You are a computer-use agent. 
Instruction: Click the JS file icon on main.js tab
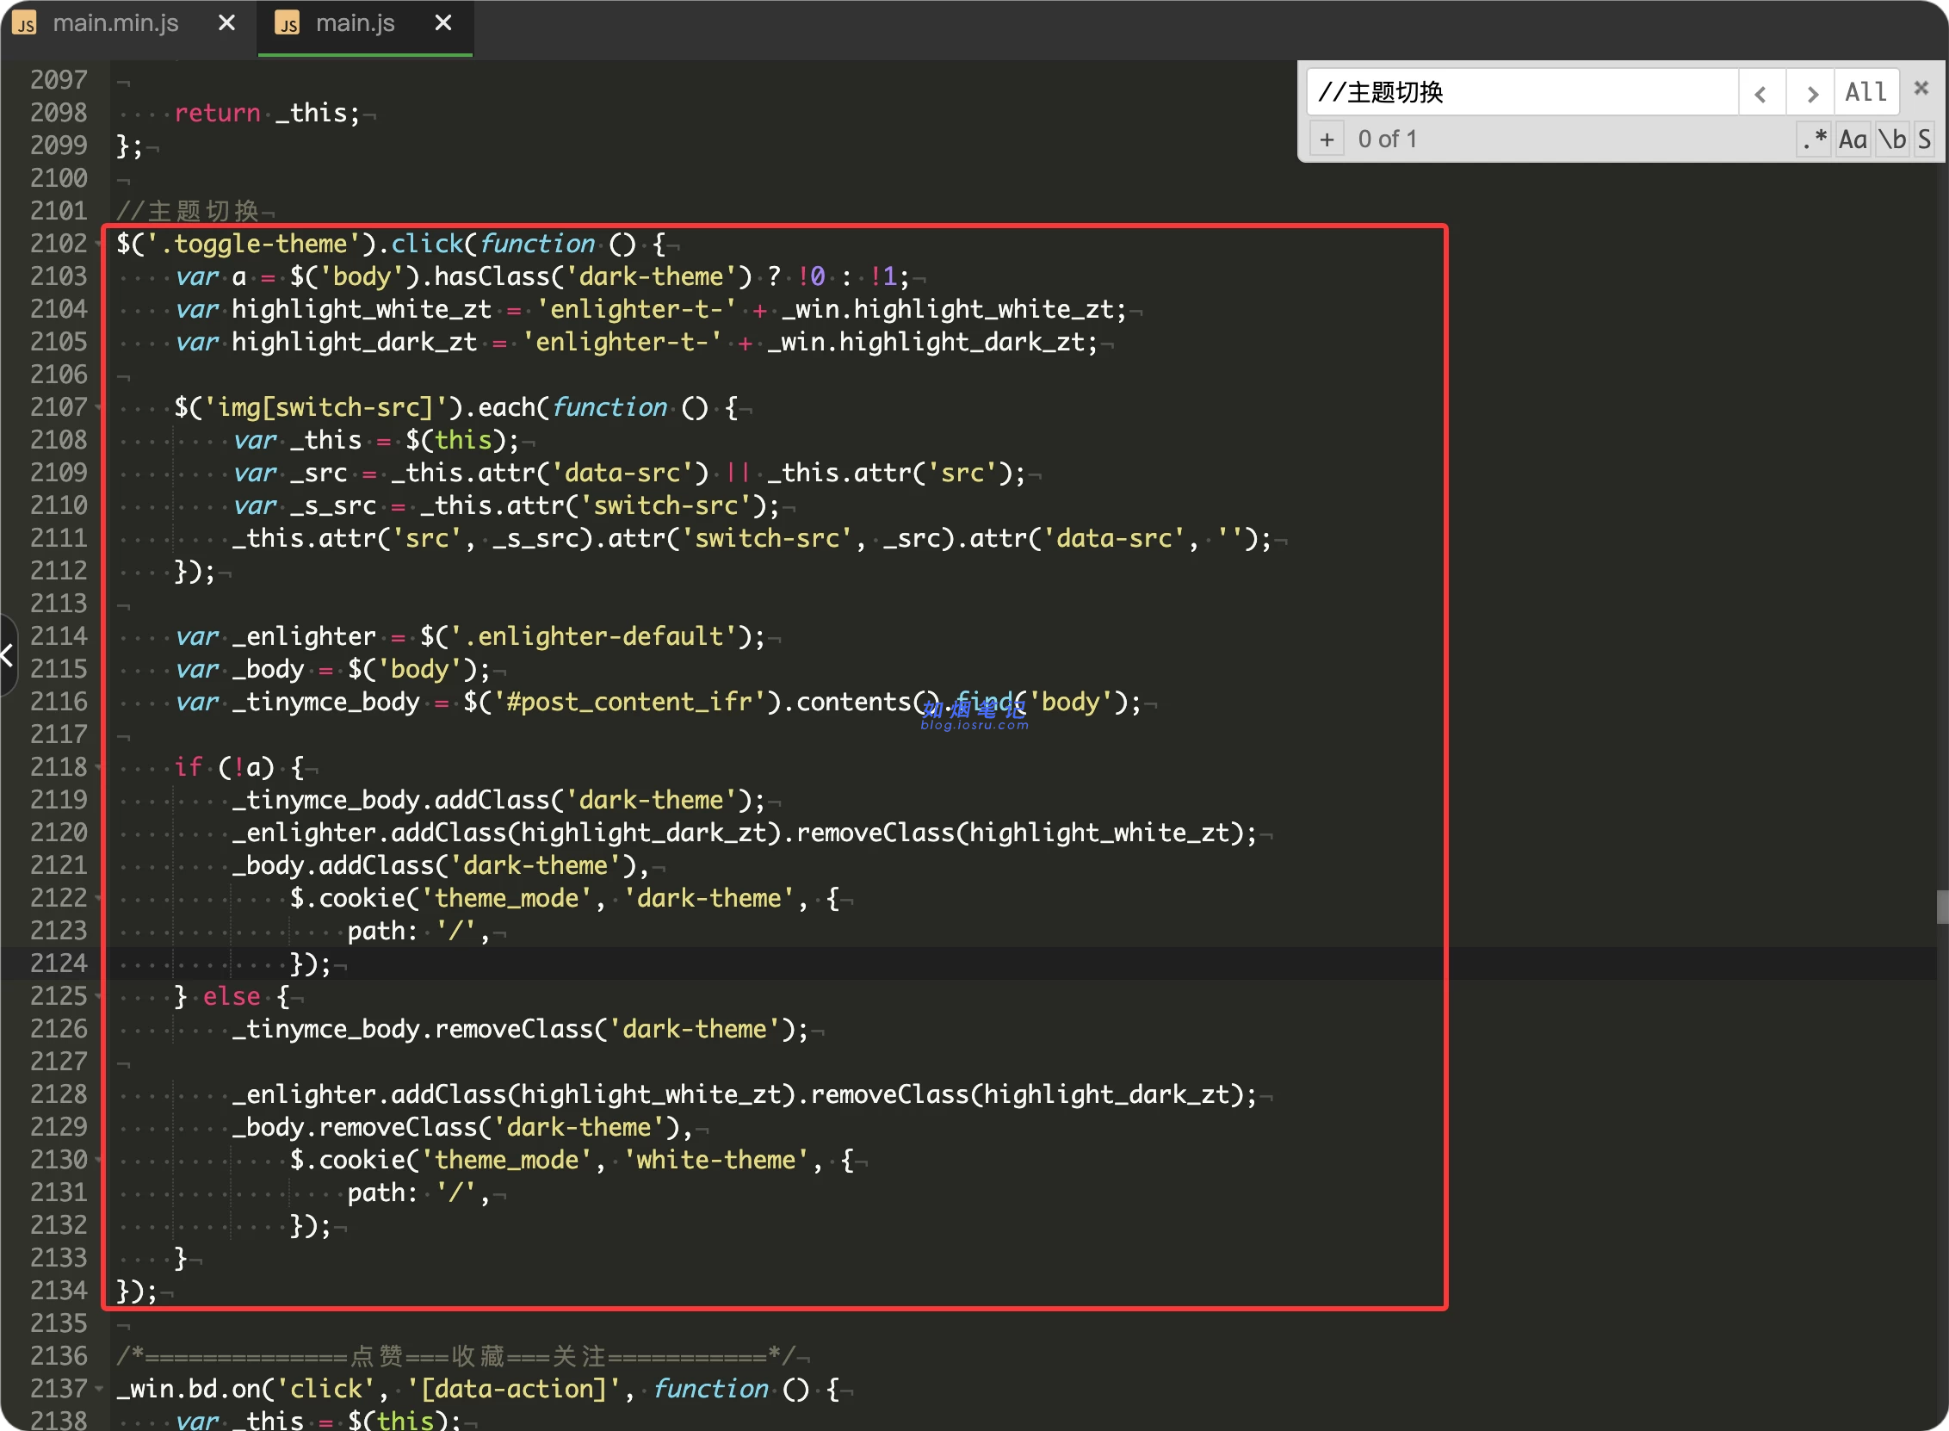click(x=288, y=23)
